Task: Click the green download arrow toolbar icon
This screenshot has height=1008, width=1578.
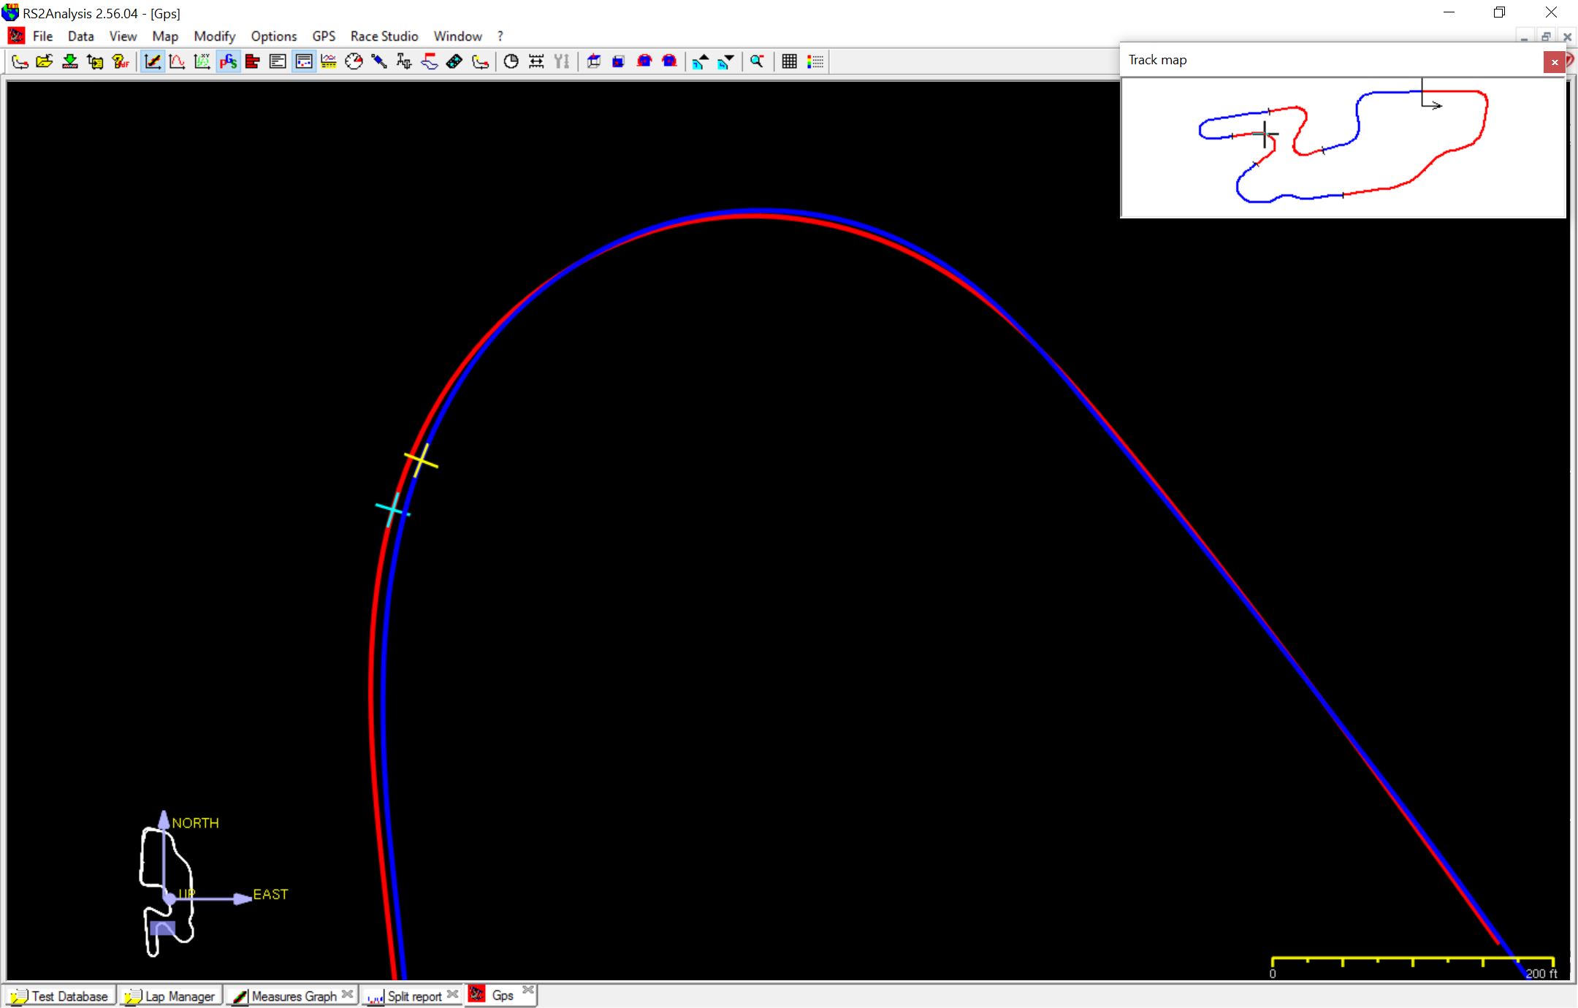Action: [x=70, y=61]
